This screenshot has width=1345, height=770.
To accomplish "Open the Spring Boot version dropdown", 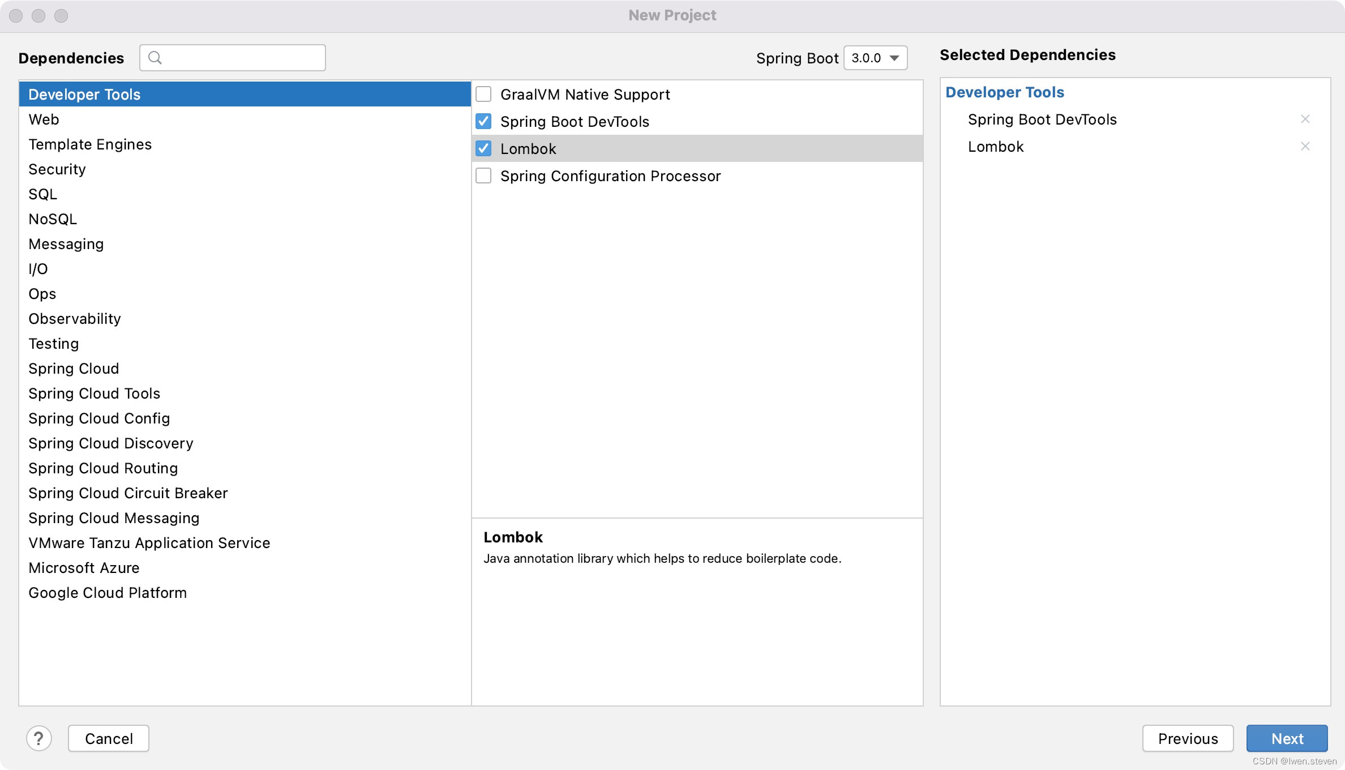I will [875, 58].
